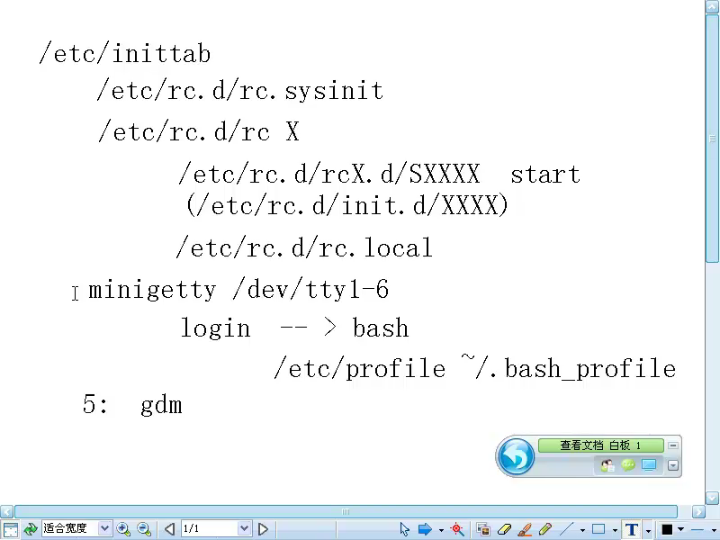Click the horizontal scrollbar thumb
The width and height of the screenshot is (720, 540).
pos(346,511)
